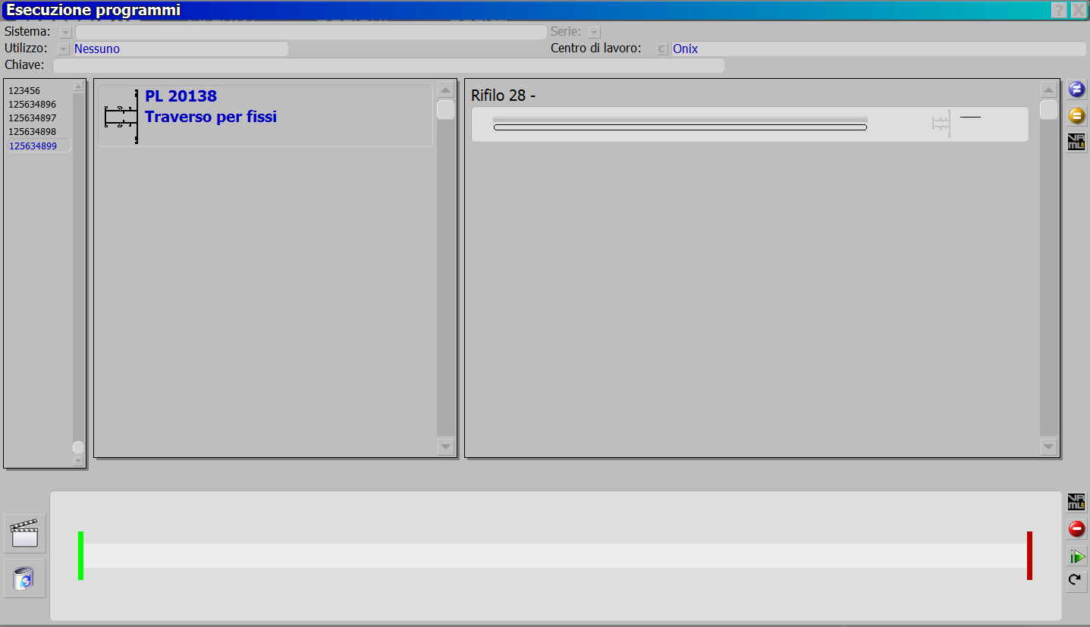
Task: Click down arrow of the Rifilo panel scrollbar
Action: coord(1049,447)
